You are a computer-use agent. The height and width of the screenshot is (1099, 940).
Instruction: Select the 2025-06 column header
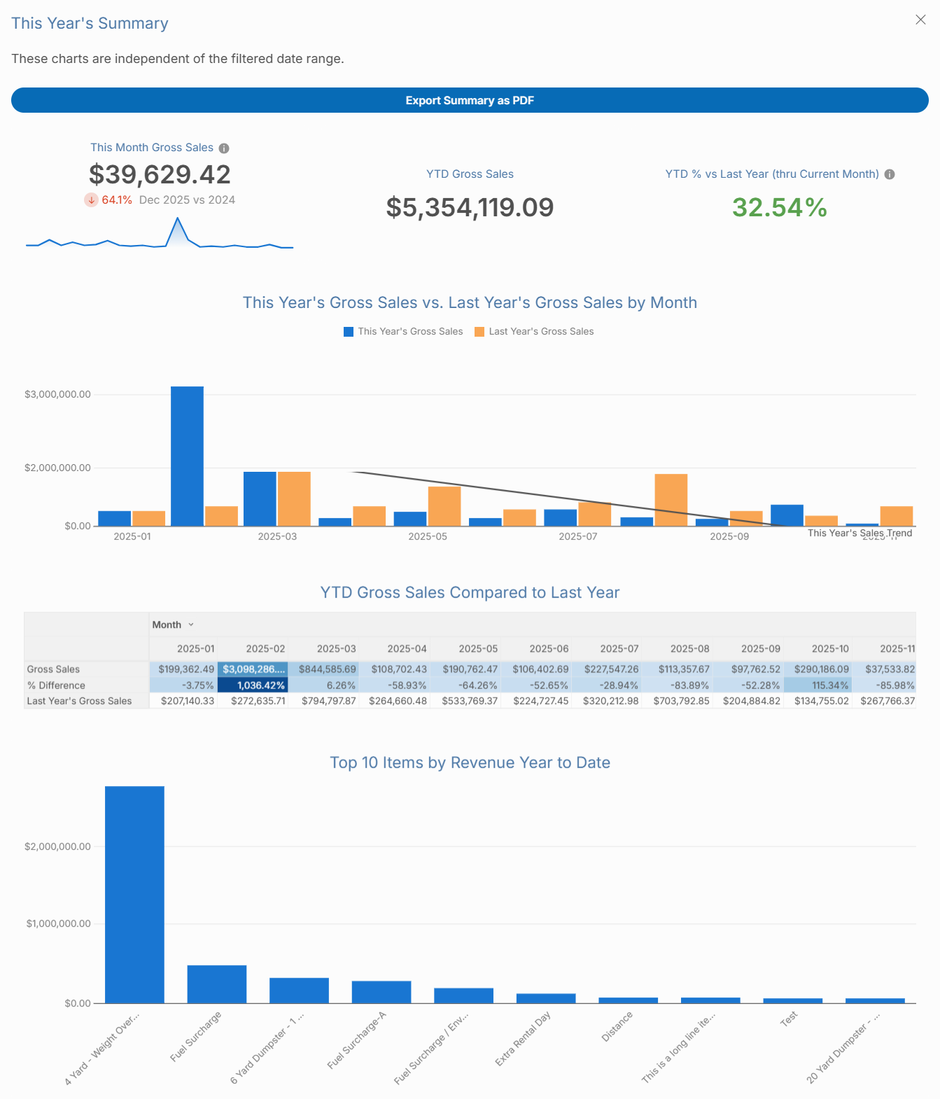pyautogui.click(x=549, y=649)
